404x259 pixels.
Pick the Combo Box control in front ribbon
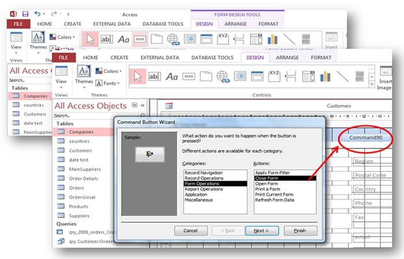tap(308, 77)
